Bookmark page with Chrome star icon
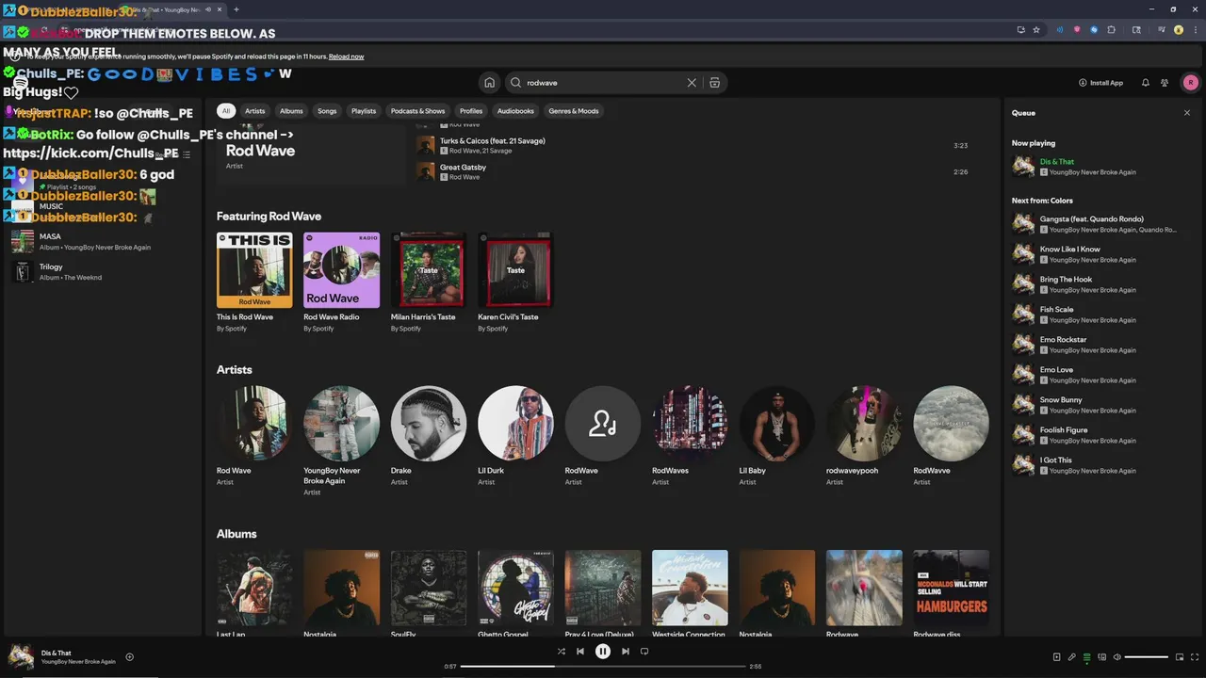Screen dimensions: 1206x678 pyautogui.click(x=1036, y=30)
